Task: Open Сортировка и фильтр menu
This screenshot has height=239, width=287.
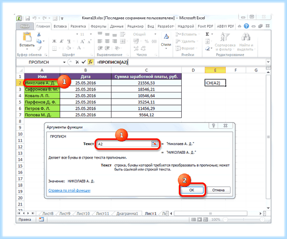Action: pos(225,41)
